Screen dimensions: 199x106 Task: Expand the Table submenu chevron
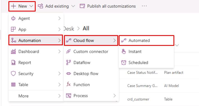coord(60,85)
